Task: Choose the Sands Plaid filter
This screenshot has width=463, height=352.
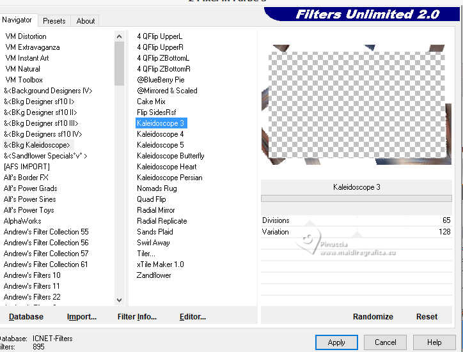Action: click(155, 232)
